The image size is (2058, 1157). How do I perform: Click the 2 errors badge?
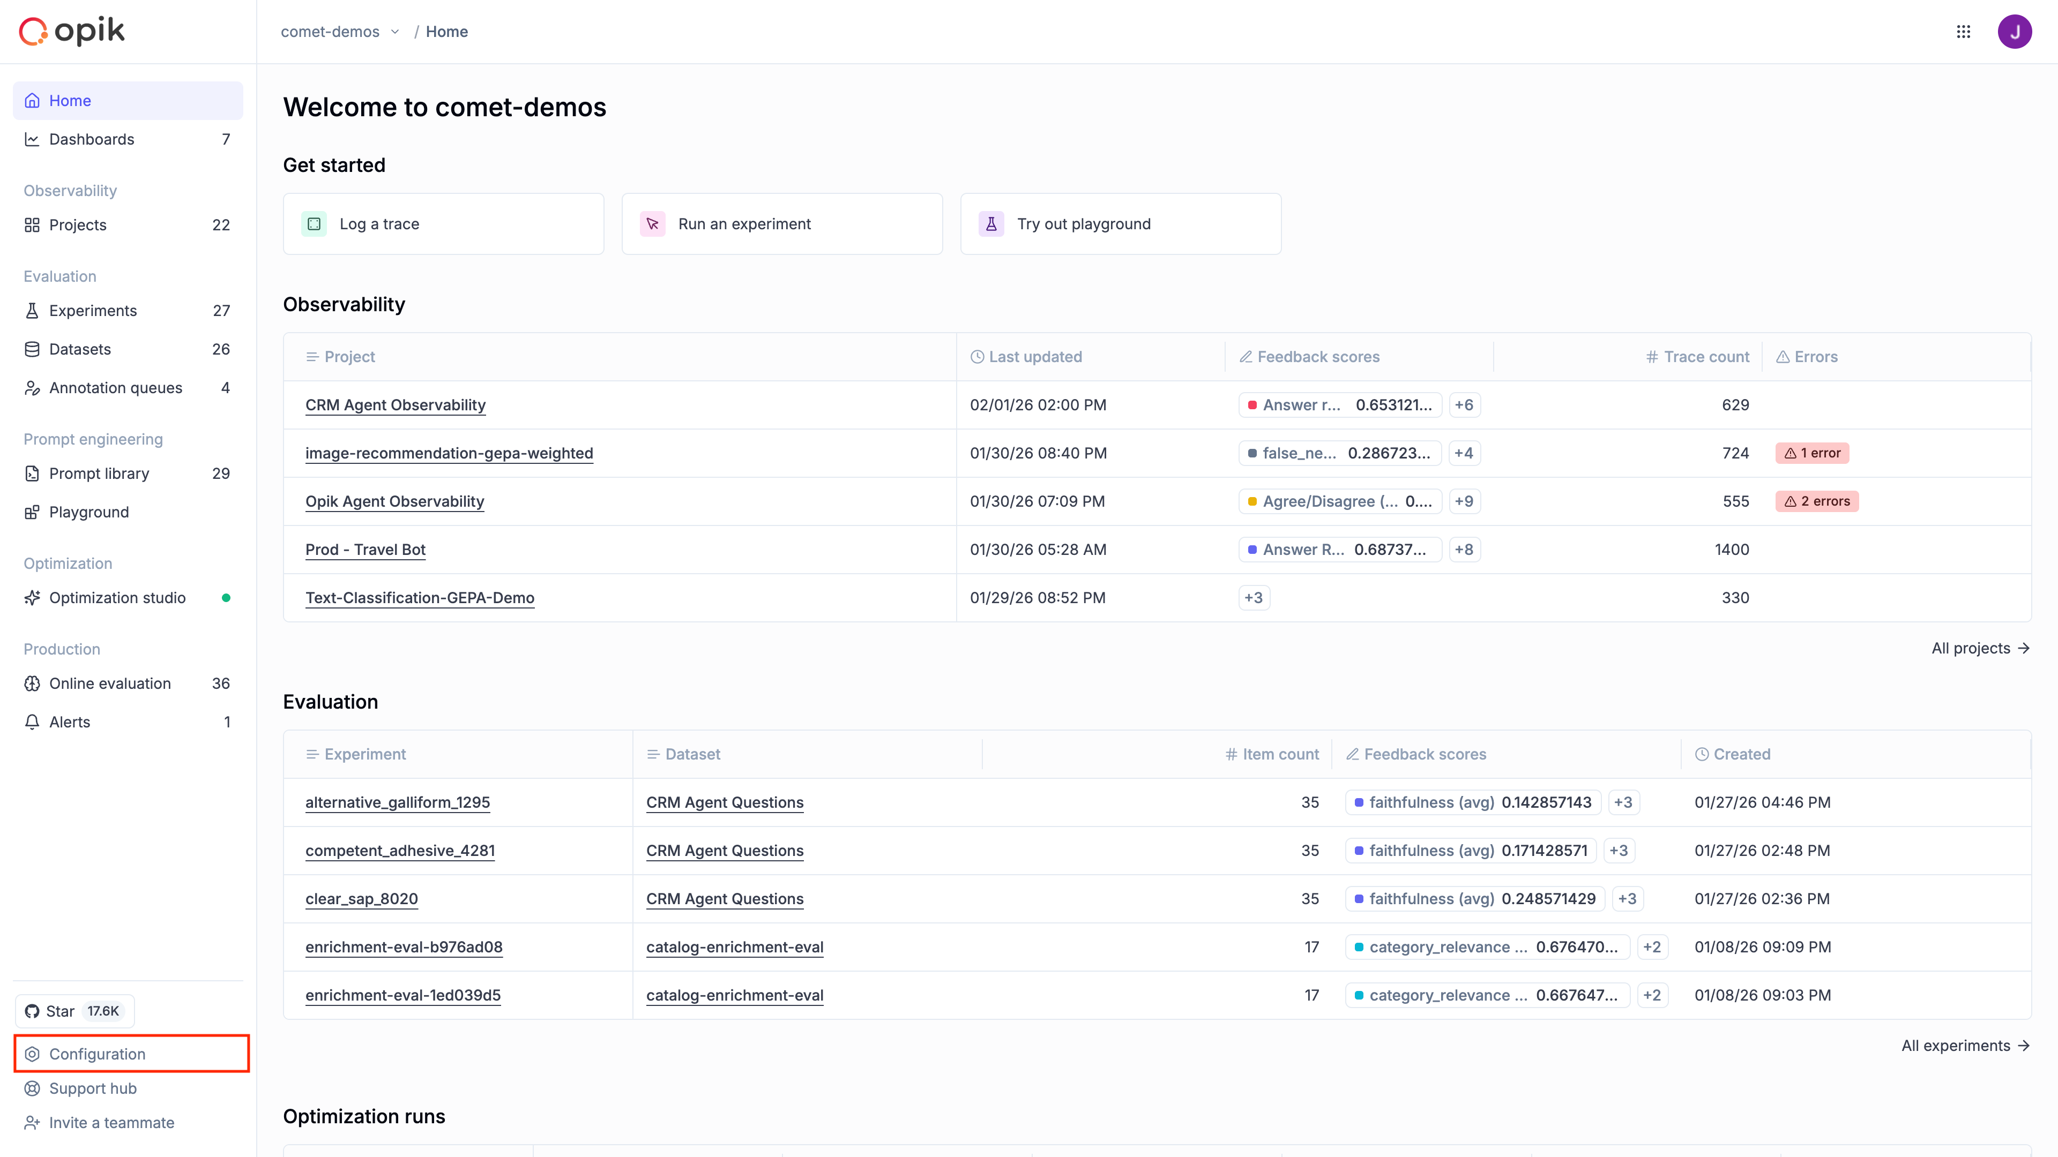[1817, 501]
